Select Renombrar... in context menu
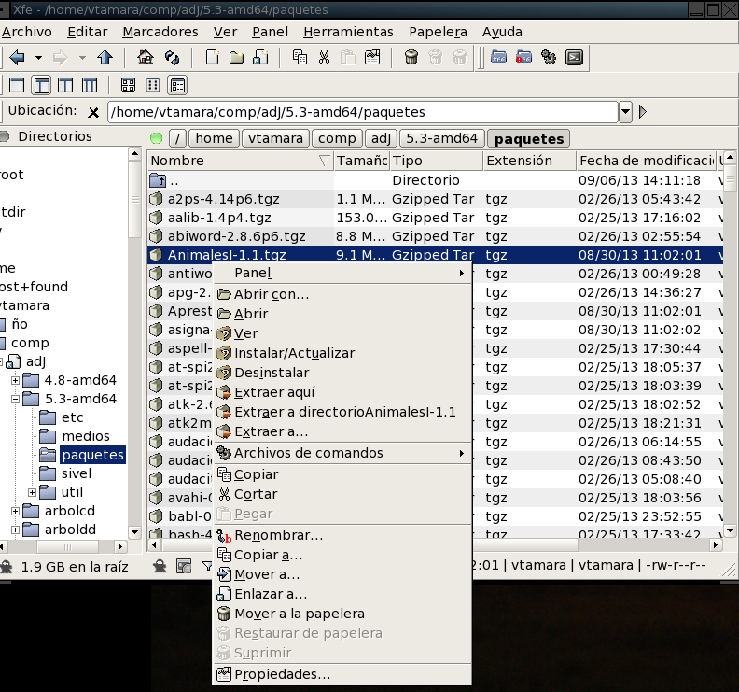This screenshot has width=739, height=692. pos(342,535)
